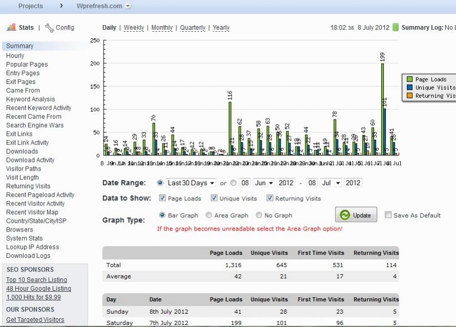Open the Search Engine Wars report

(x=35, y=126)
